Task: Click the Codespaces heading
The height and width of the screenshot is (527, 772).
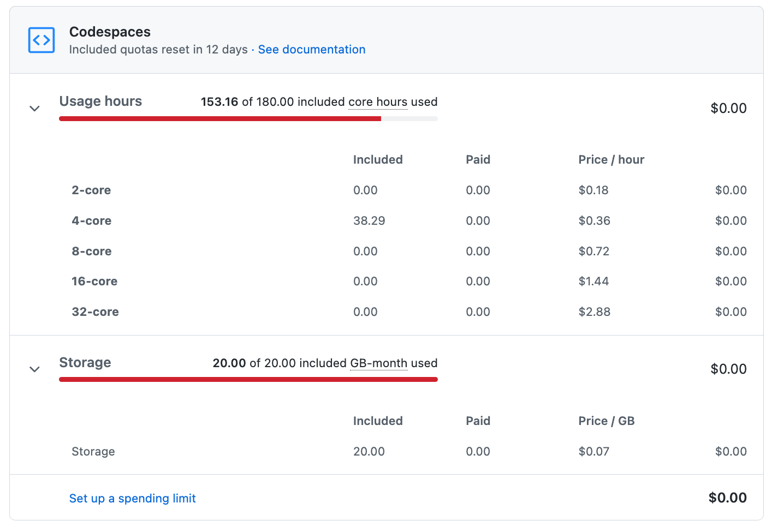Action: [110, 32]
